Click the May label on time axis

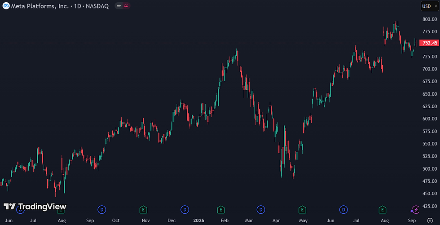tap(304, 220)
